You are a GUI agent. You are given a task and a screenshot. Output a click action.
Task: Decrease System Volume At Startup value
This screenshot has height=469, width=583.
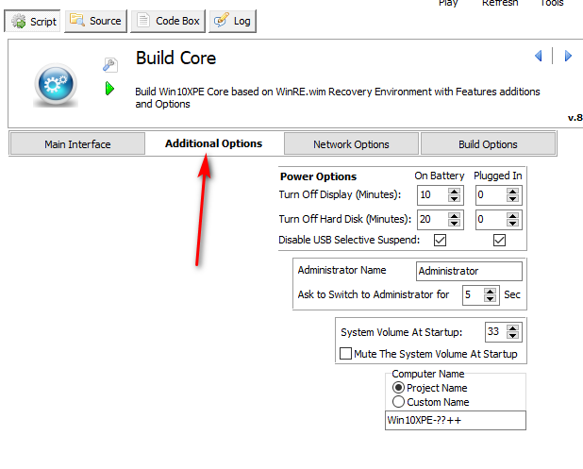[513, 336]
